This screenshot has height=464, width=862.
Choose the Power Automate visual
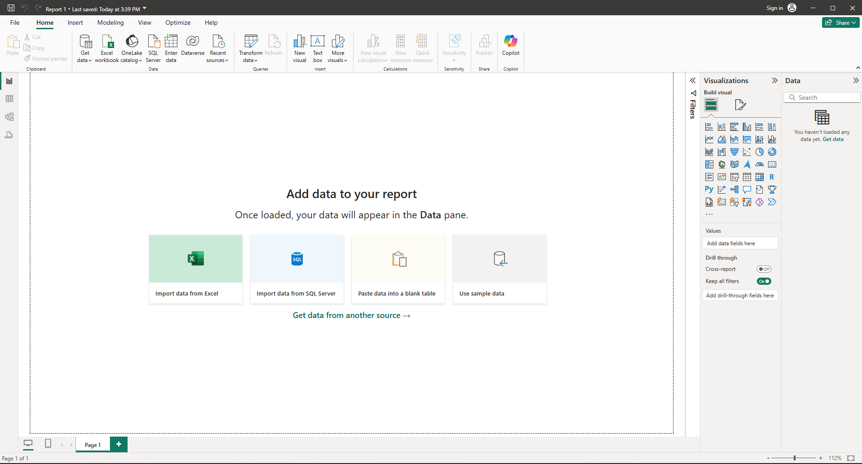point(772,202)
